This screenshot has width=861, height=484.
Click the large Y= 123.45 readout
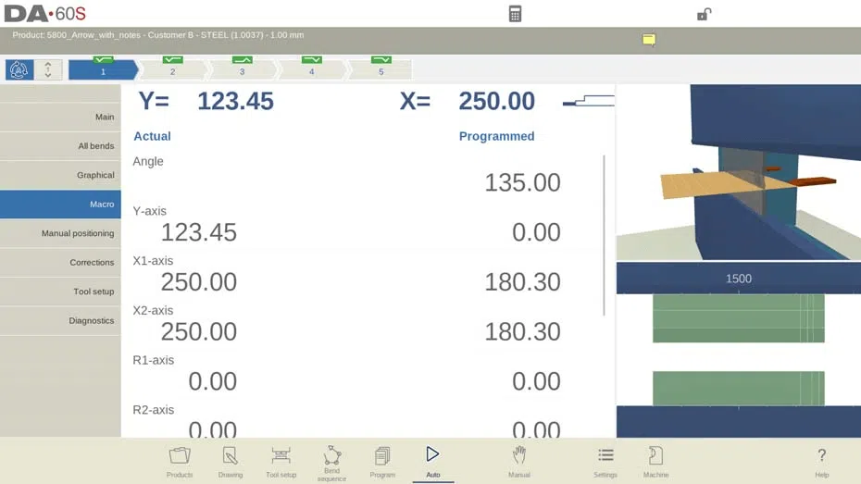(206, 102)
